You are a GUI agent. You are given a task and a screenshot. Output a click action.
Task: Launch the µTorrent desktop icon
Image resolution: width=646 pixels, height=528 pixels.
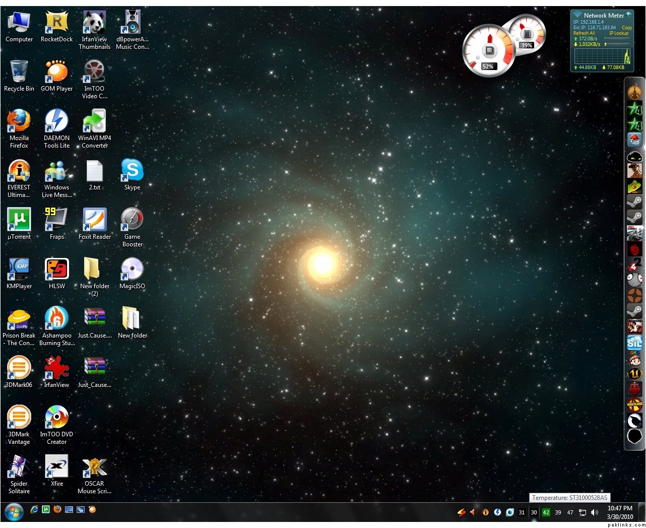[19, 220]
